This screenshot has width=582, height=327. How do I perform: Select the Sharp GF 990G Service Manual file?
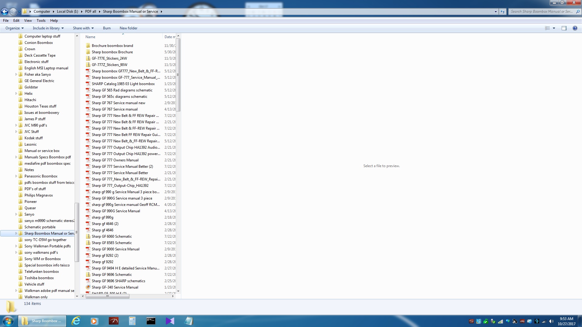116,211
